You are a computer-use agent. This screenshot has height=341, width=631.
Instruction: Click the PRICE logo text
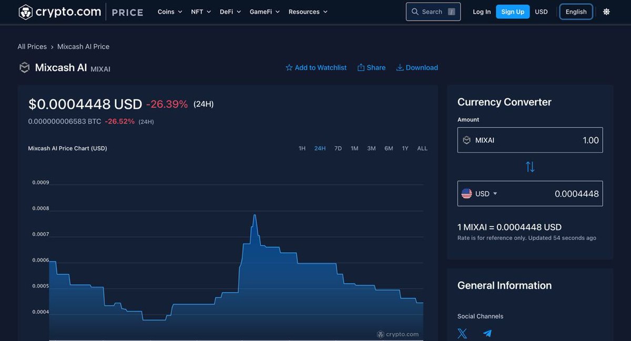pyautogui.click(x=127, y=12)
